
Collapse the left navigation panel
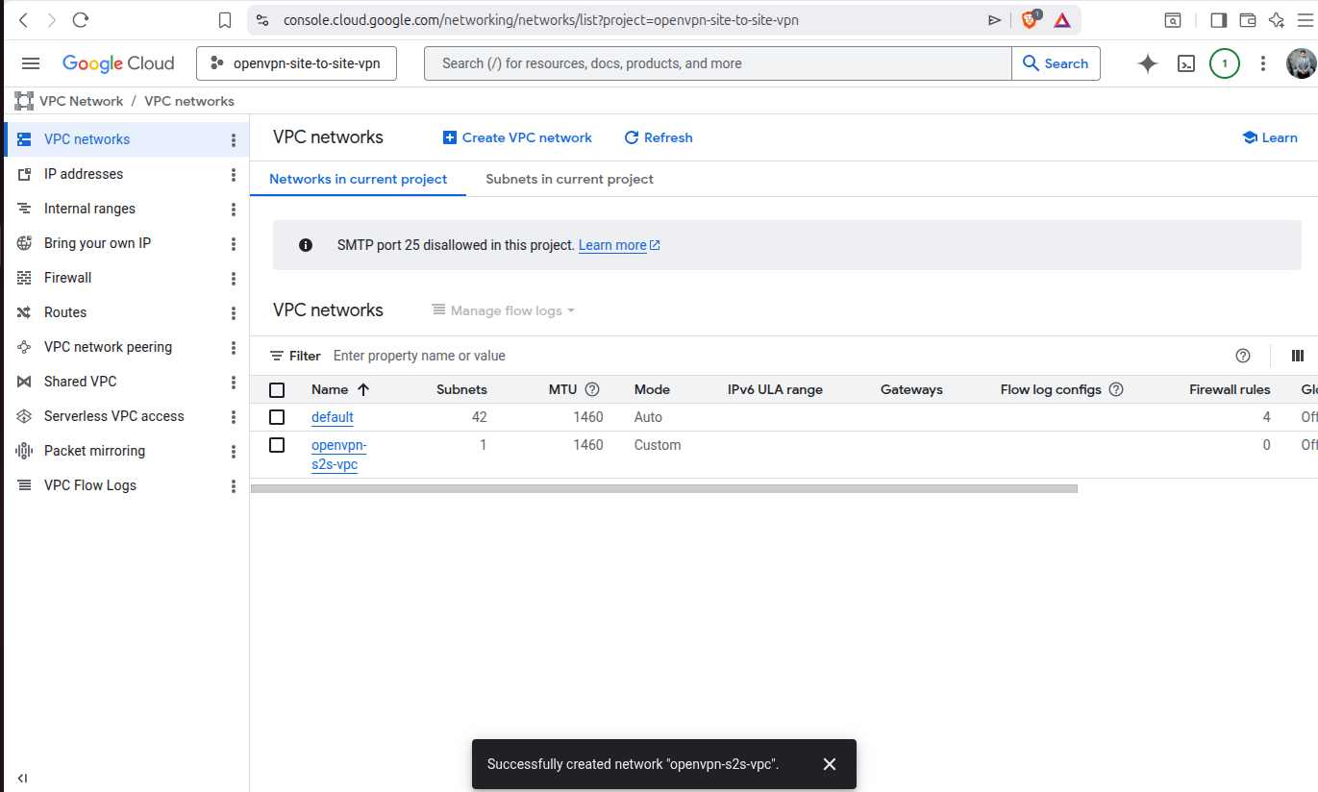pyautogui.click(x=22, y=779)
